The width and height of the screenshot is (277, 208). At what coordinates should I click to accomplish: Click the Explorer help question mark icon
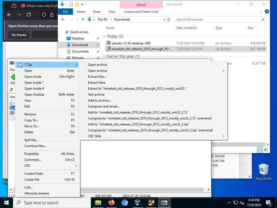tap(267, 11)
